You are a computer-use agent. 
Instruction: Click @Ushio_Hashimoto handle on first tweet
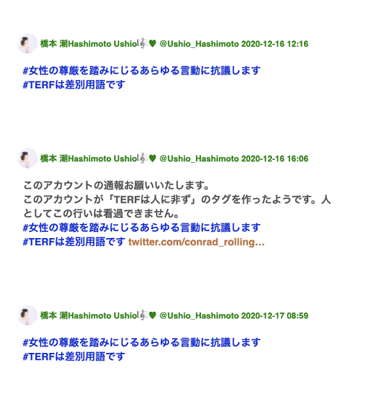click(x=199, y=44)
